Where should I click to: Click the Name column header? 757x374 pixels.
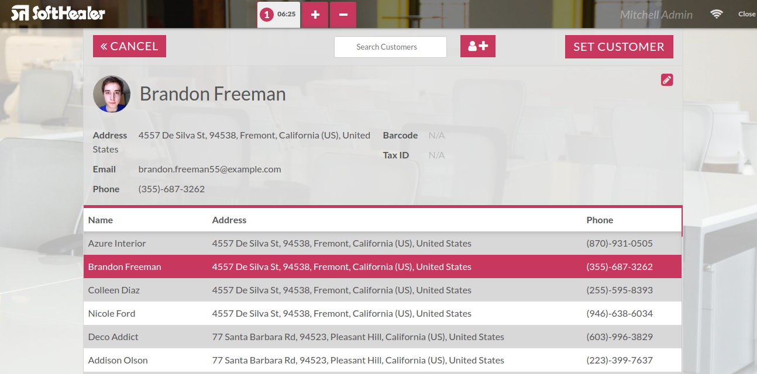(101, 220)
